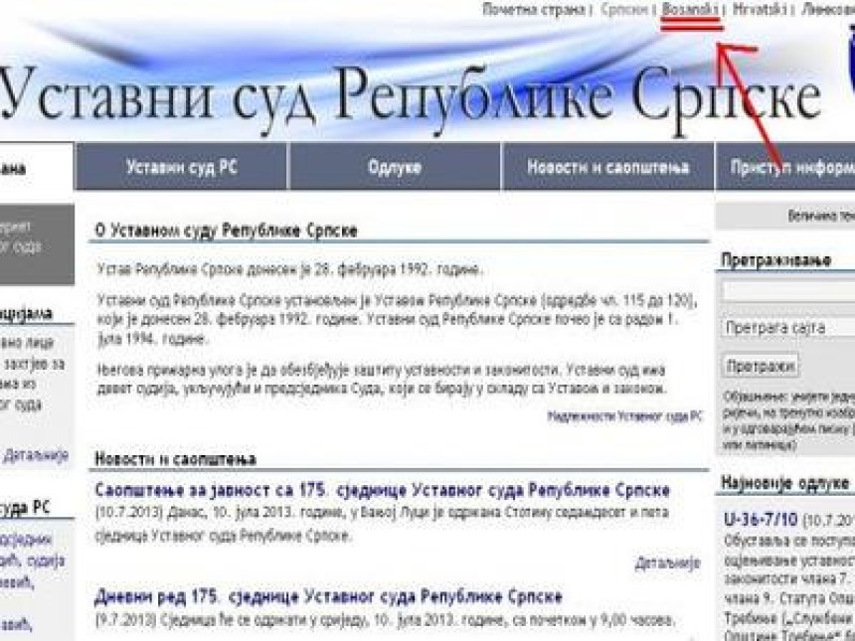Open the Уставни суд РС menu

[182, 167]
